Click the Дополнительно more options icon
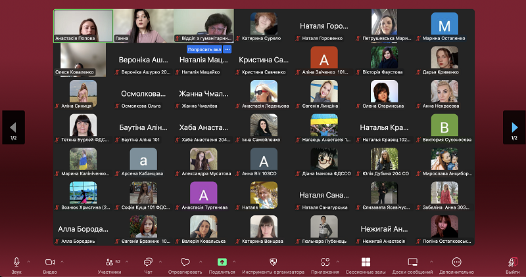The image size is (526, 277). (x=456, y=262)
